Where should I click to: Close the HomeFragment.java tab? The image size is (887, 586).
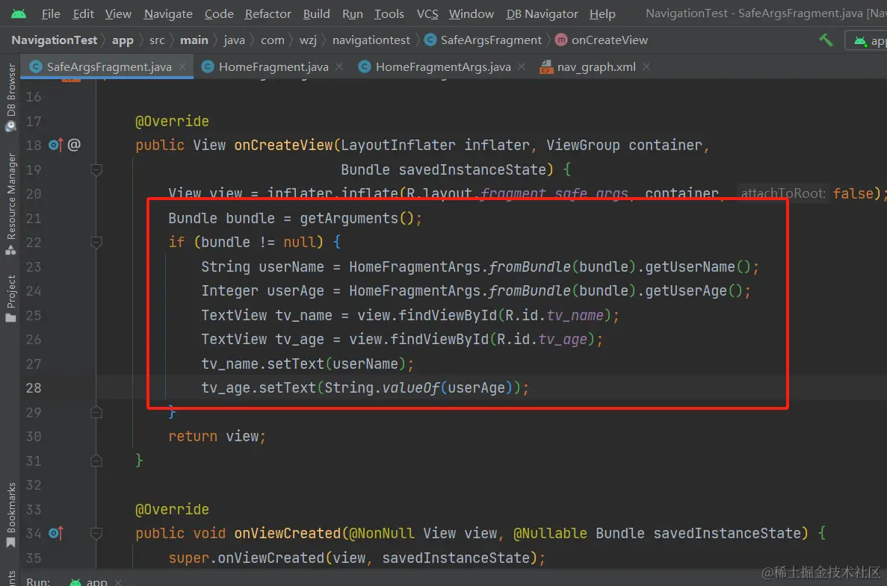point(339,66)
